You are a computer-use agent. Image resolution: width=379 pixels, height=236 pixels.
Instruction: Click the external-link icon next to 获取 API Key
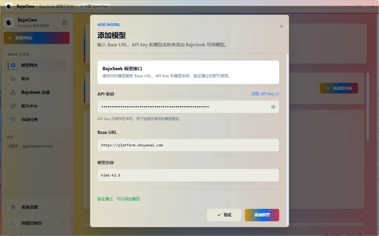[x=277, y=94]
